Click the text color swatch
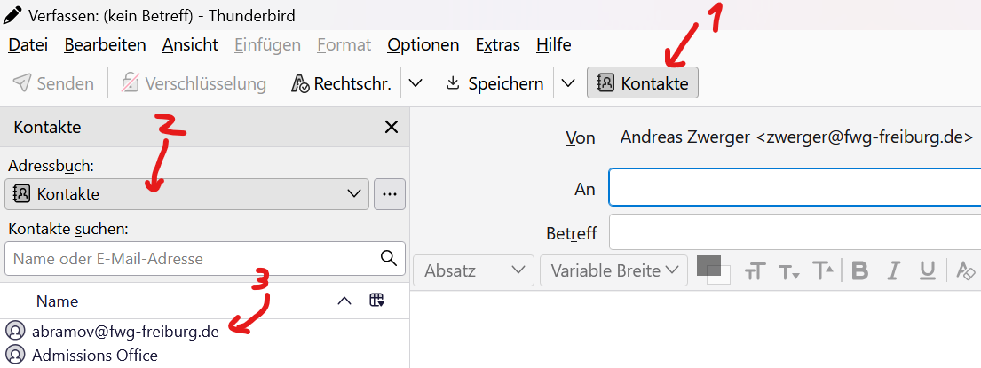This screenshot has width=981, height=368. pyautogui.click(x=708, y=265)
